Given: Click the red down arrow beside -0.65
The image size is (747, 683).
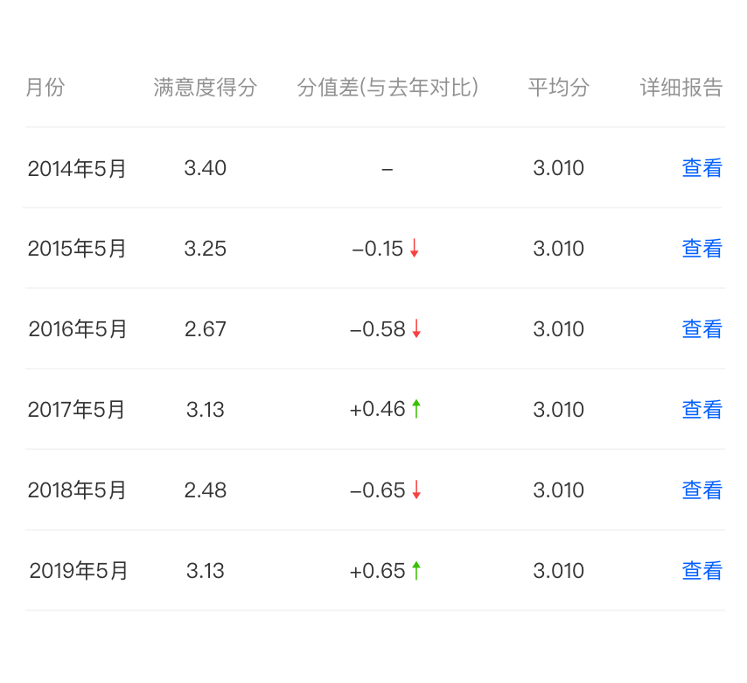Looking at the screenshot, I should pyautogui.click(x=415, y=489).
